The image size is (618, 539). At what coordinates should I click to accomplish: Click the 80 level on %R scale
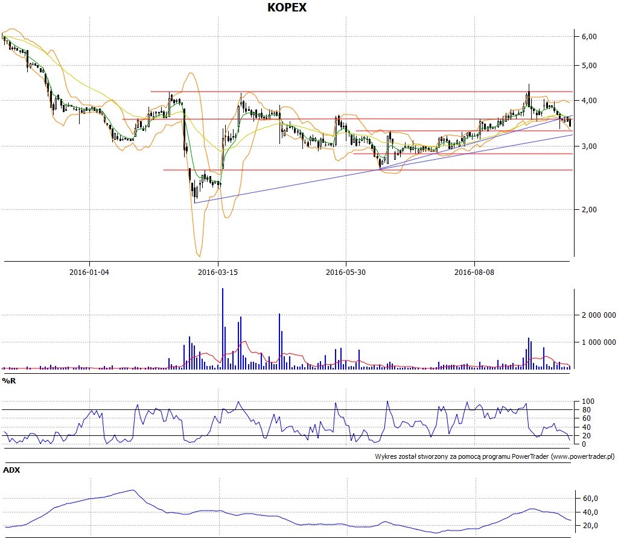586,410
